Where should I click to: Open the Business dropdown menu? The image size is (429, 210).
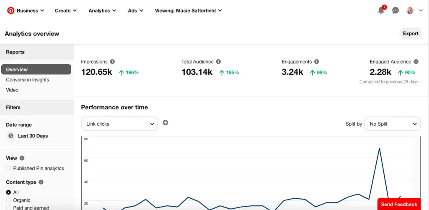point(30,10)
